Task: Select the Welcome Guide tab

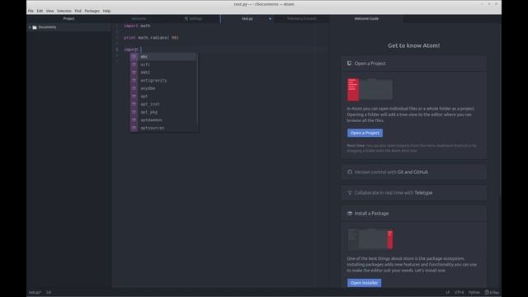Action: tap(366, 19)
